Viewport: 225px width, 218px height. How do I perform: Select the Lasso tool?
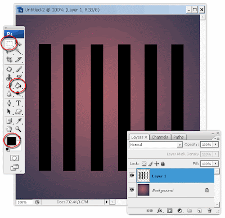click(x=9, y=51)
